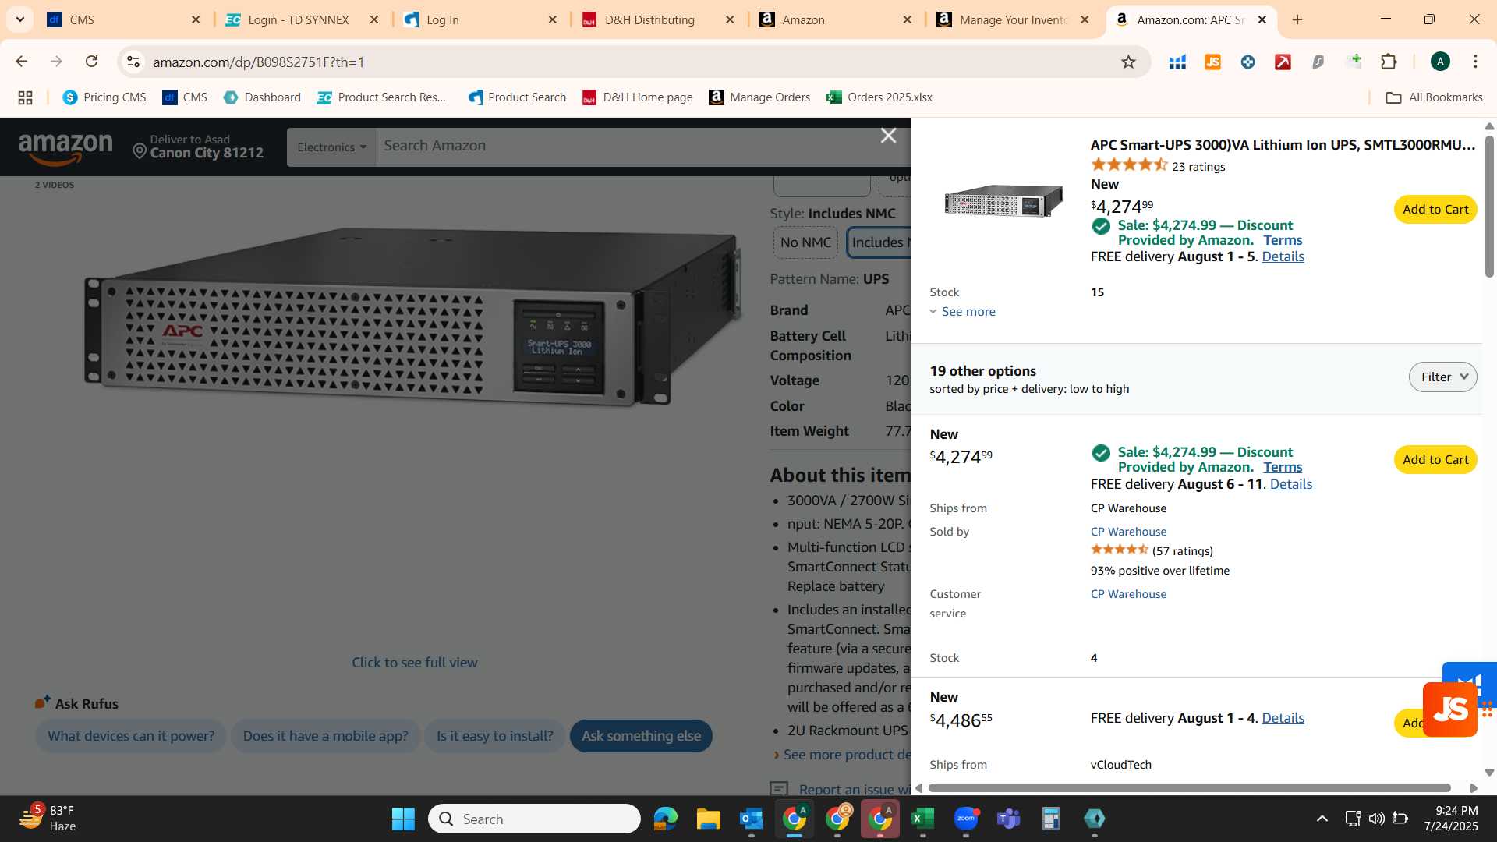Open the Electronics search category dropdown
The image size is (1497, 842).
point(331,147)
